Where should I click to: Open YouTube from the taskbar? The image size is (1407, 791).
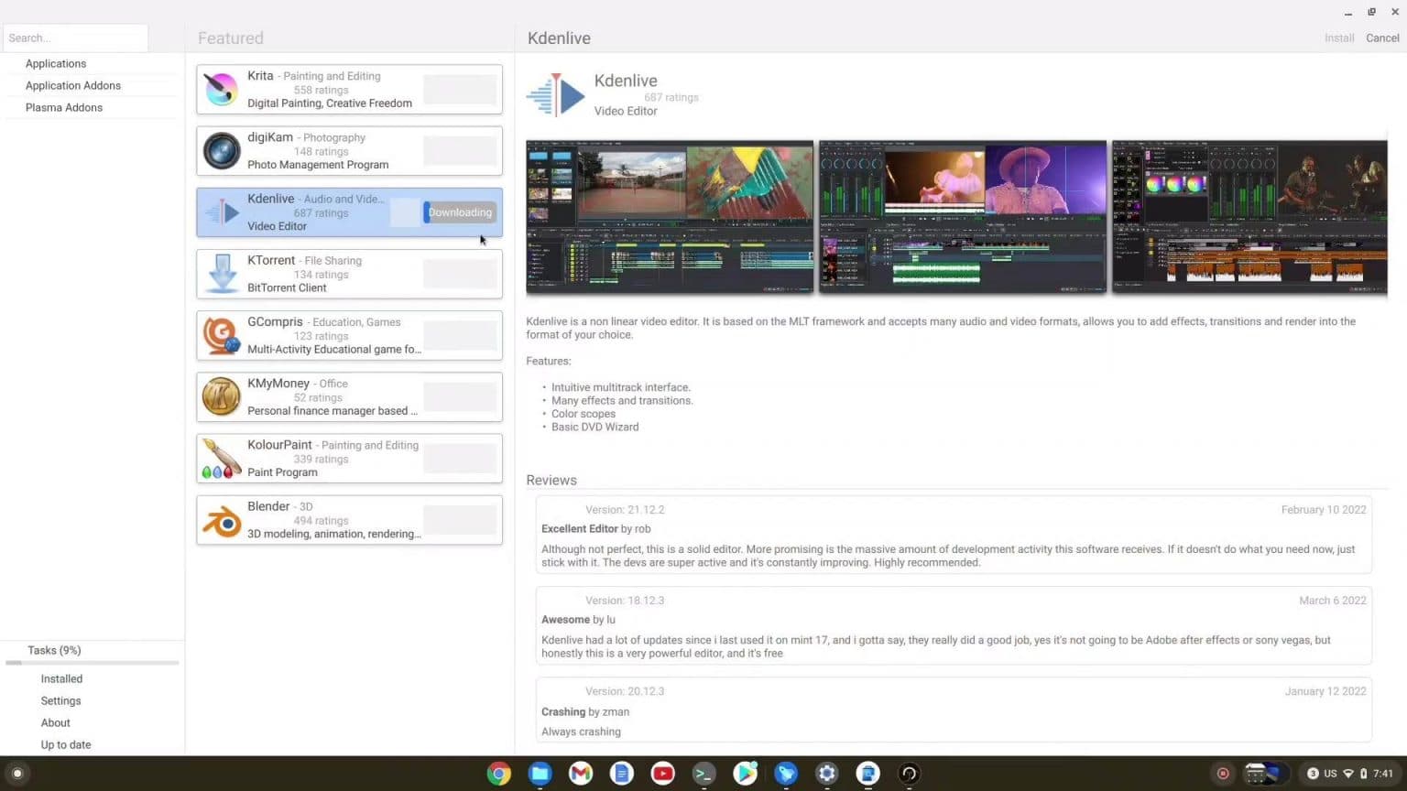coord(662,774)
